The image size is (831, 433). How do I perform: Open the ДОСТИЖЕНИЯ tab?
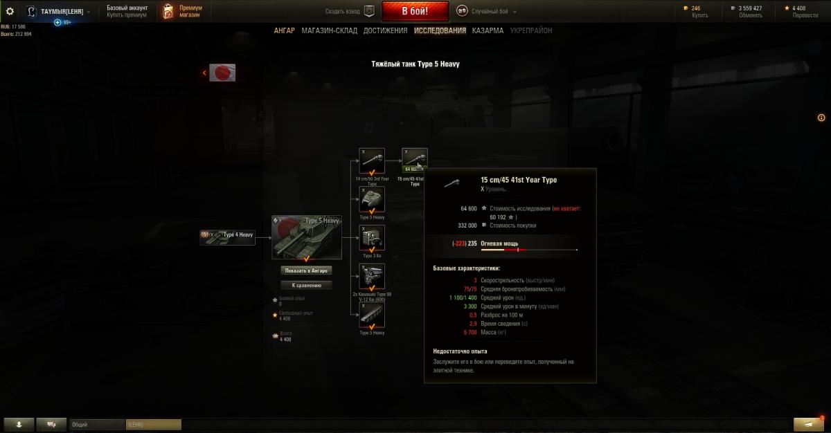(385, 30)
